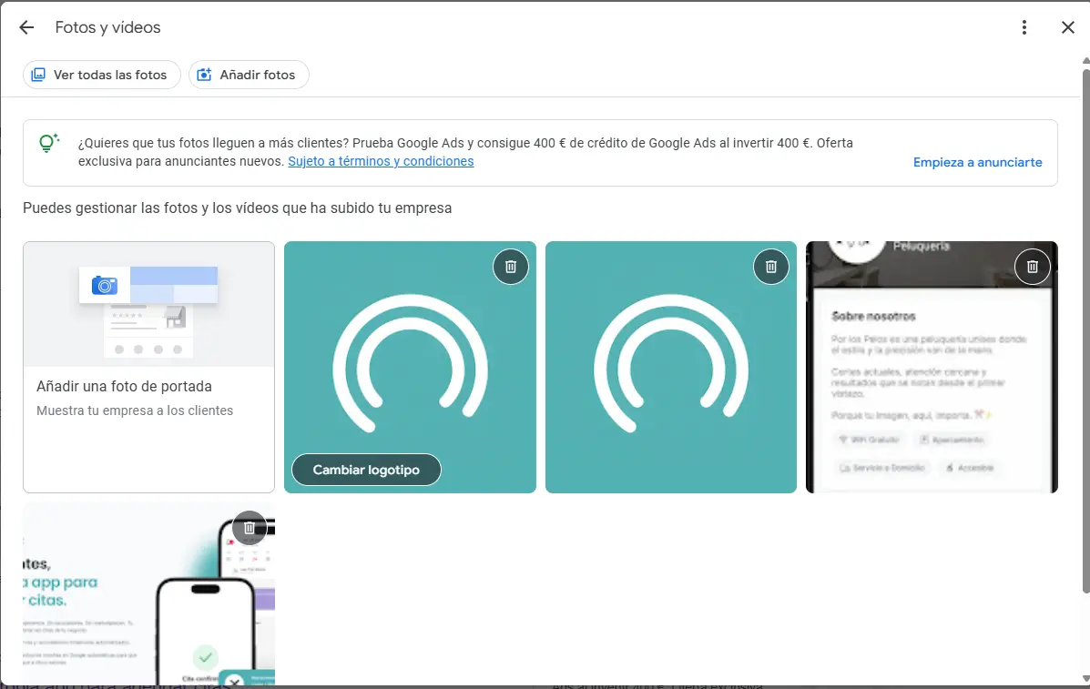Screen dimensions: 1090x689
Task: Delete the logo photo with Cambiar logotipo
Action: [x=511, y=267]
